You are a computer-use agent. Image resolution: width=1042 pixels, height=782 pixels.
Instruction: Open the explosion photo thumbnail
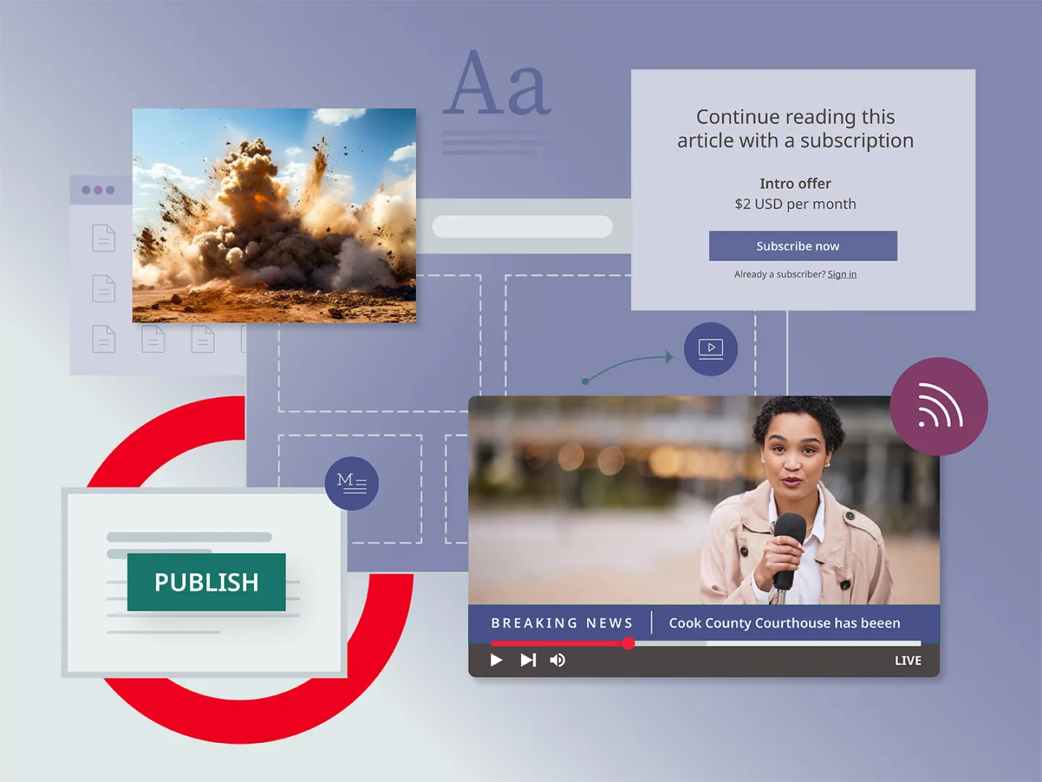point(274,214)
